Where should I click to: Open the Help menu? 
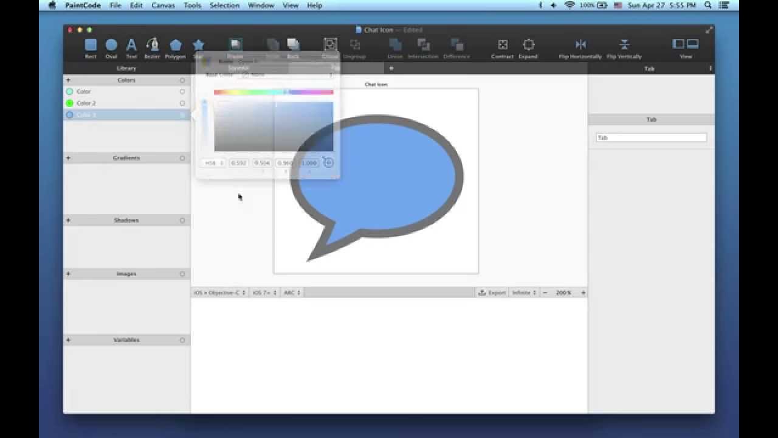coord(314,5)
